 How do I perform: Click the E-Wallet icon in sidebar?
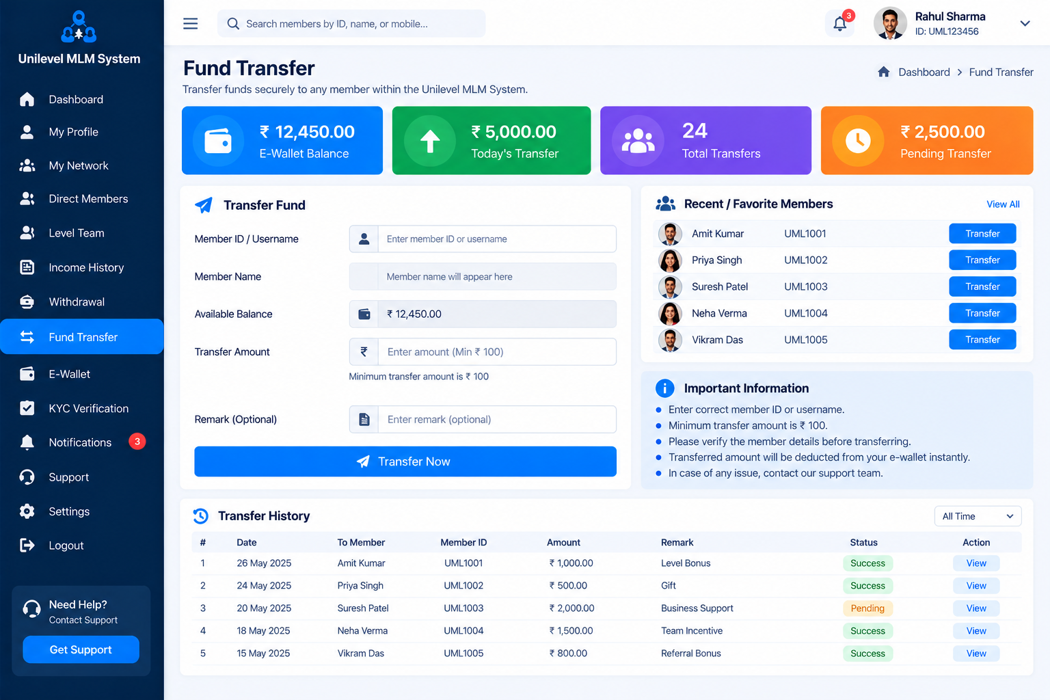point(27,374)
